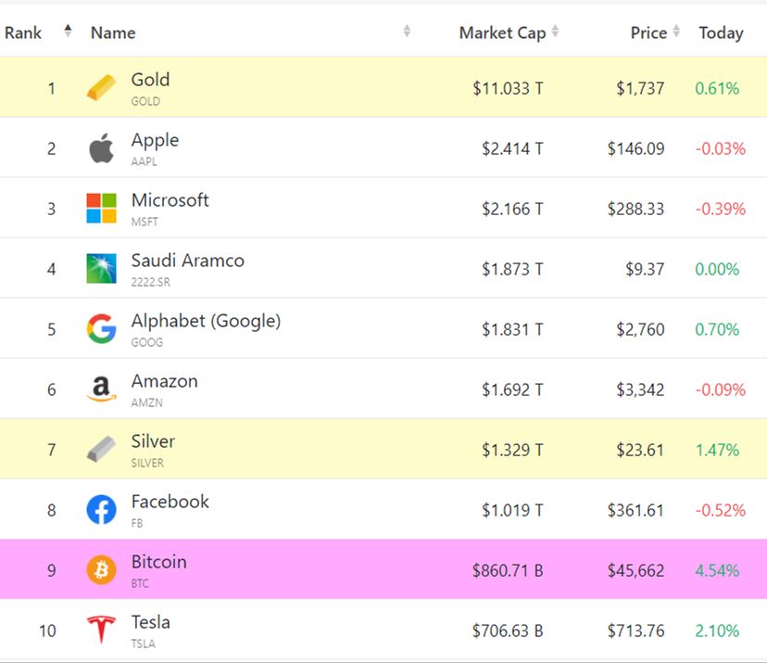Open the Tesla name link

(151, 622)
